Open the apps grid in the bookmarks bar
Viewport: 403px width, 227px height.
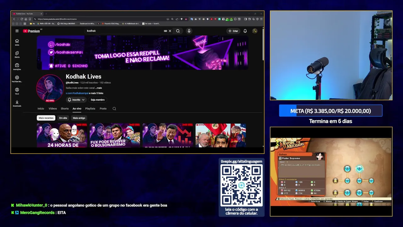tap(25, 24)
